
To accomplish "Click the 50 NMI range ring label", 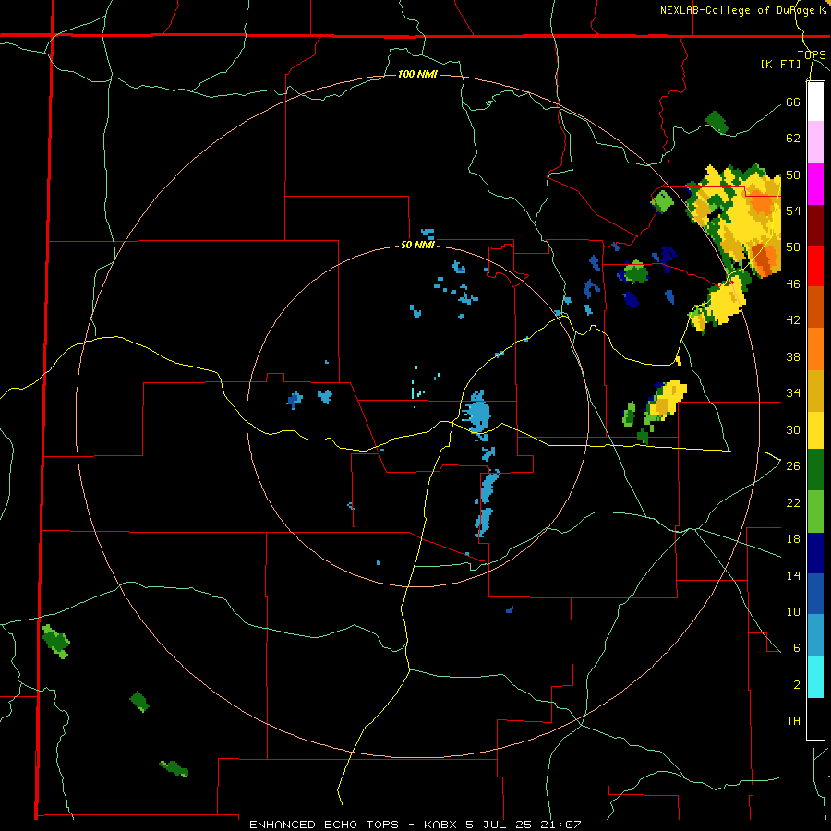I will tap(417, 245).
